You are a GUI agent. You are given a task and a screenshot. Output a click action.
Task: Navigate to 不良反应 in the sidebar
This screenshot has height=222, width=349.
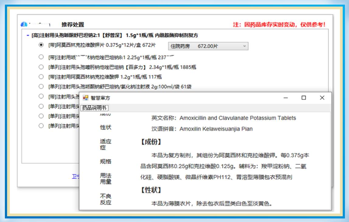click(106, 199)
